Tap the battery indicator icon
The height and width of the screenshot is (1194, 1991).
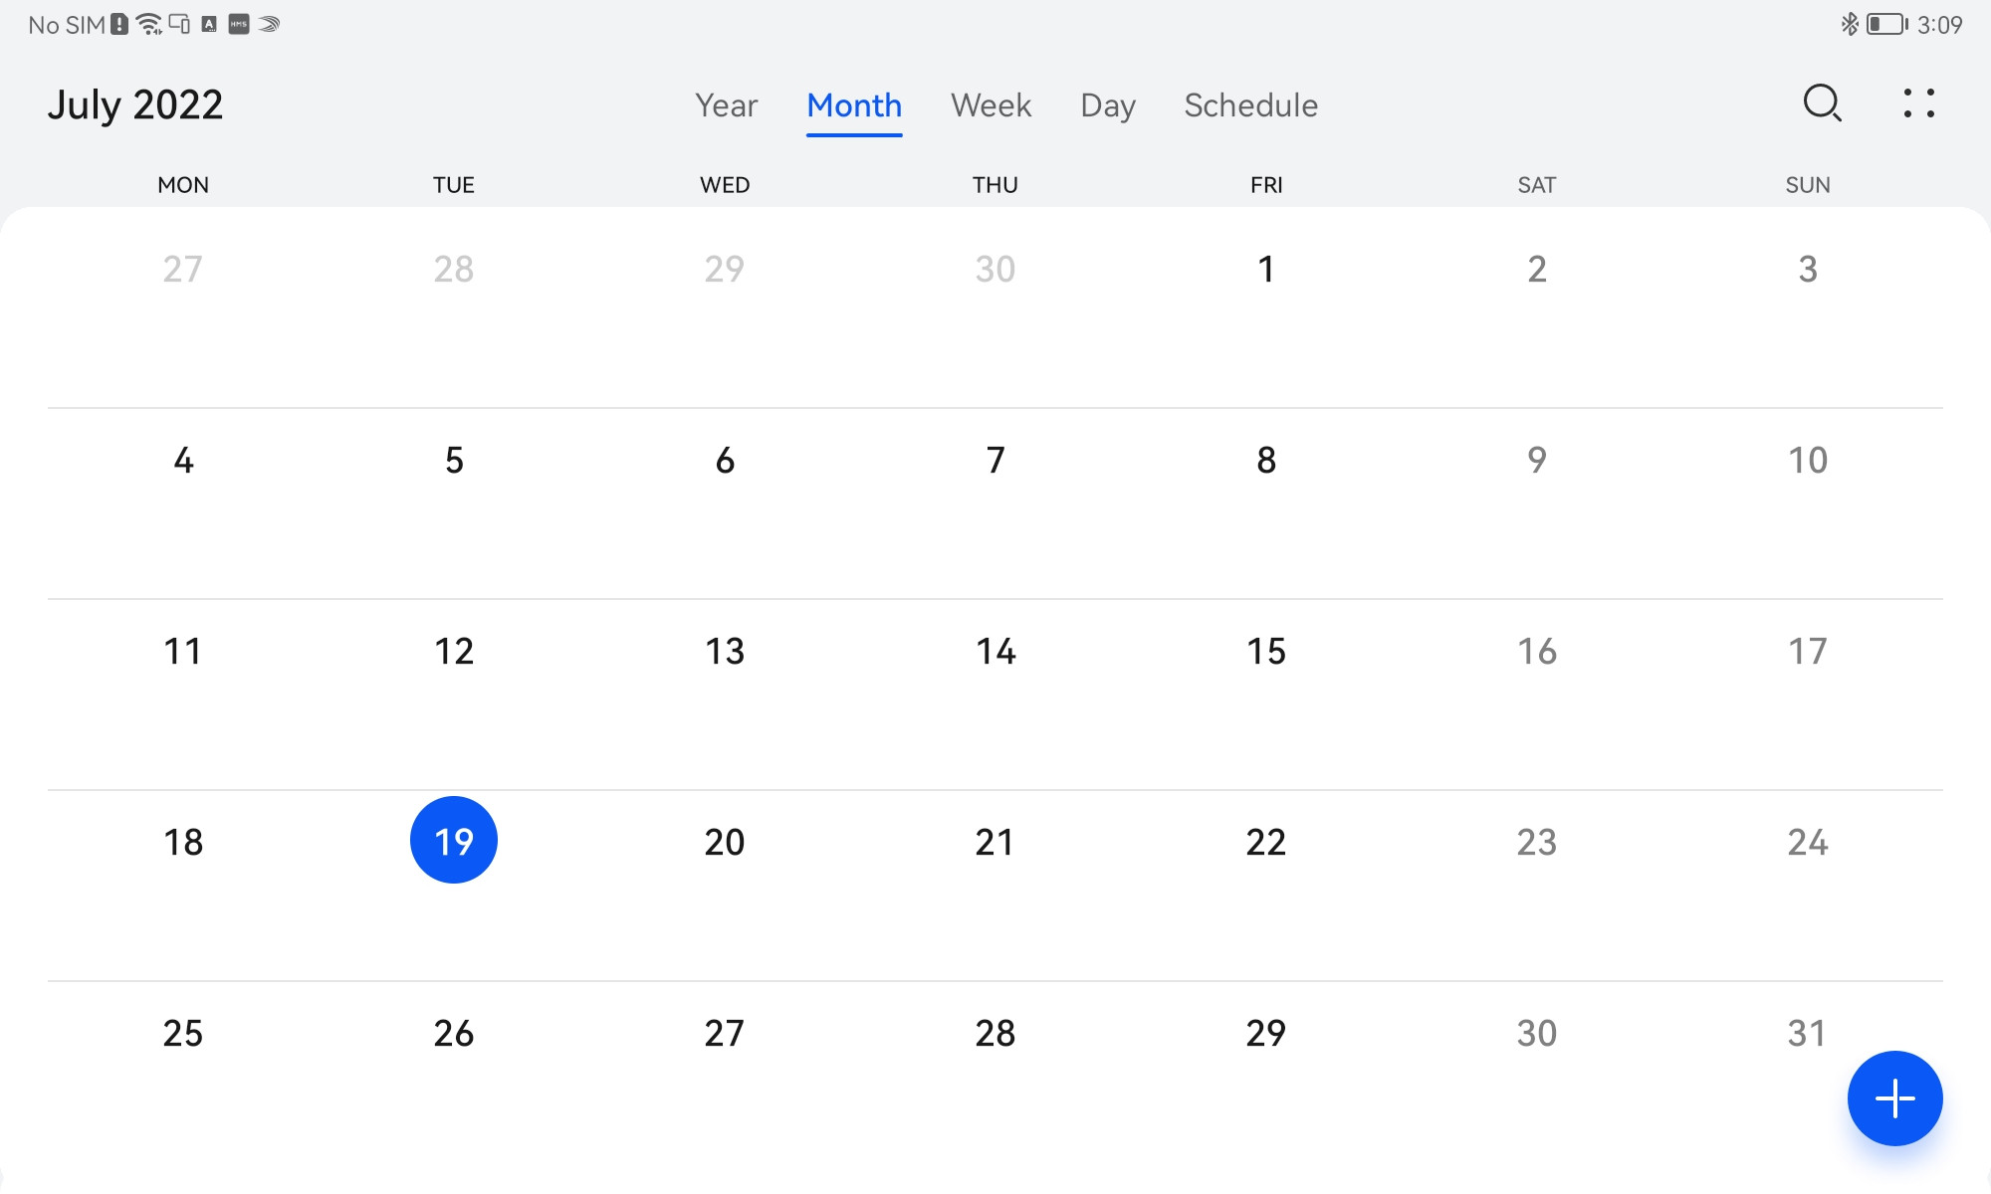click(x=1886, y=24)
